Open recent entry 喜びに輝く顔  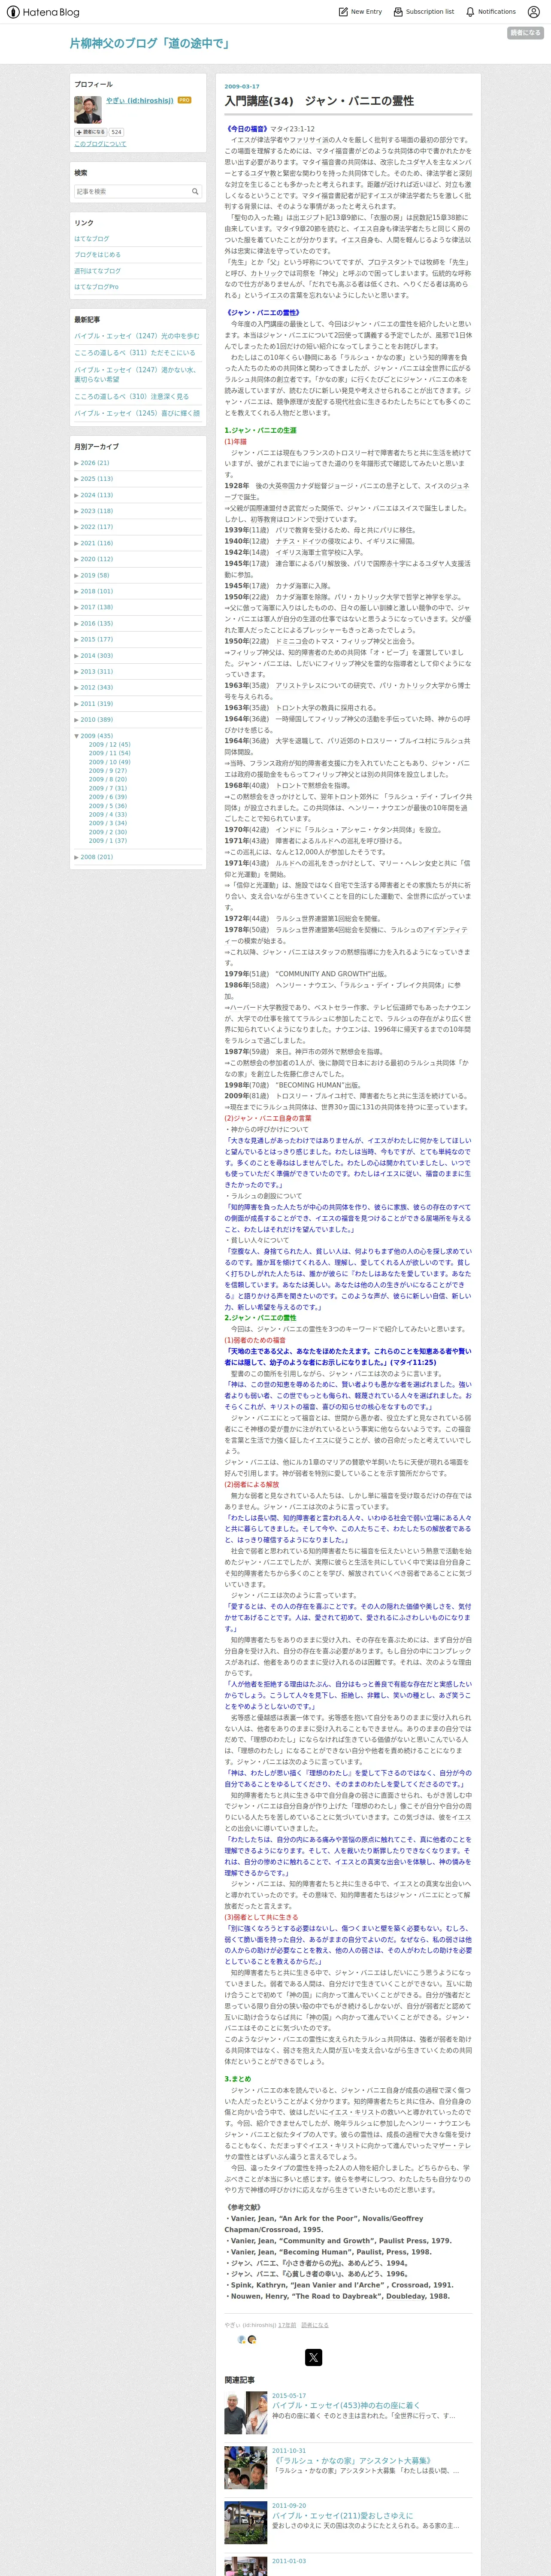pos(137,413)
